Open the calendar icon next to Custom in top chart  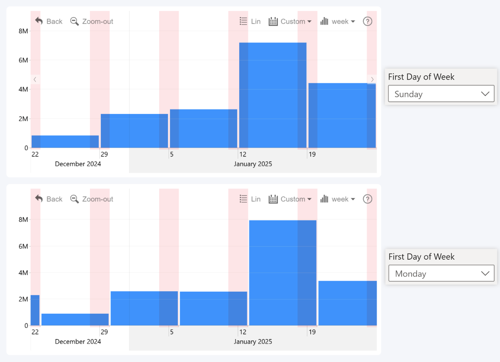[x=273, y=21]
